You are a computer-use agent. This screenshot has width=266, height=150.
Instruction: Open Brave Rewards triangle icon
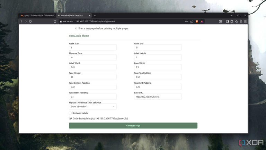click(x=202, y=22)
